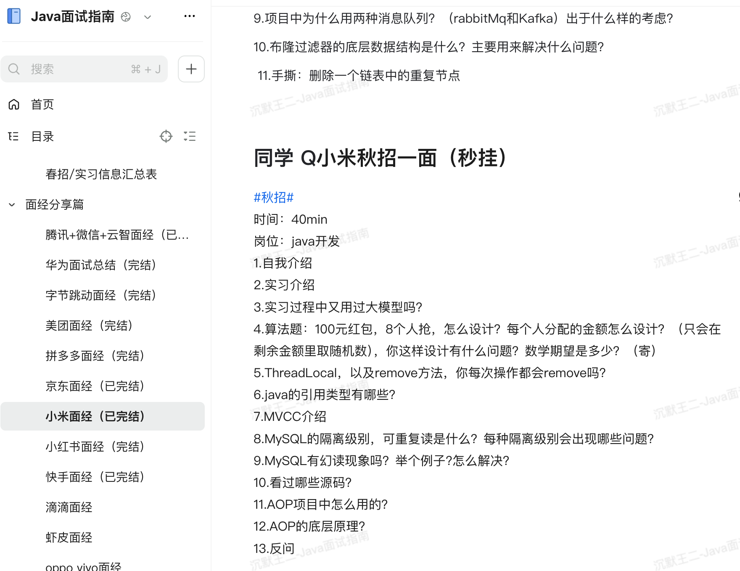This screenshot has width=740, height=571.
Task: Locate current document with the target icon
Action: click(166, 136)
